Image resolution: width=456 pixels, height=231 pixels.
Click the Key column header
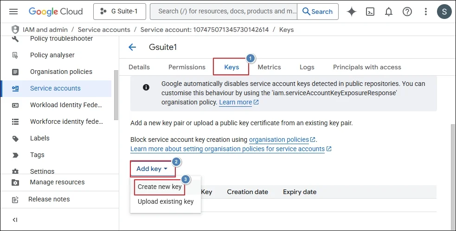(x=206, y=192)
